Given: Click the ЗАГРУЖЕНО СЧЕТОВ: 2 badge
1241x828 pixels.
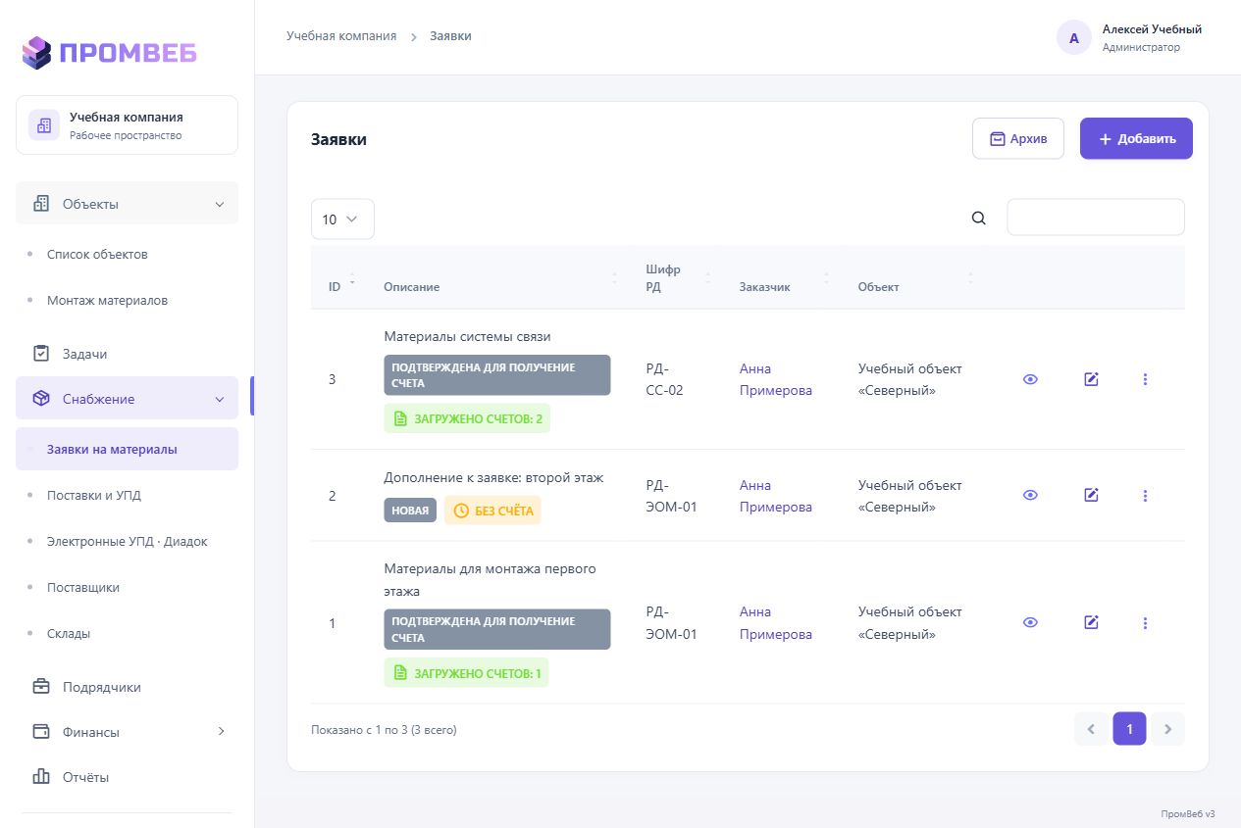Looking at the screenshot, I should pyautogui.click(x=467, y=418).
